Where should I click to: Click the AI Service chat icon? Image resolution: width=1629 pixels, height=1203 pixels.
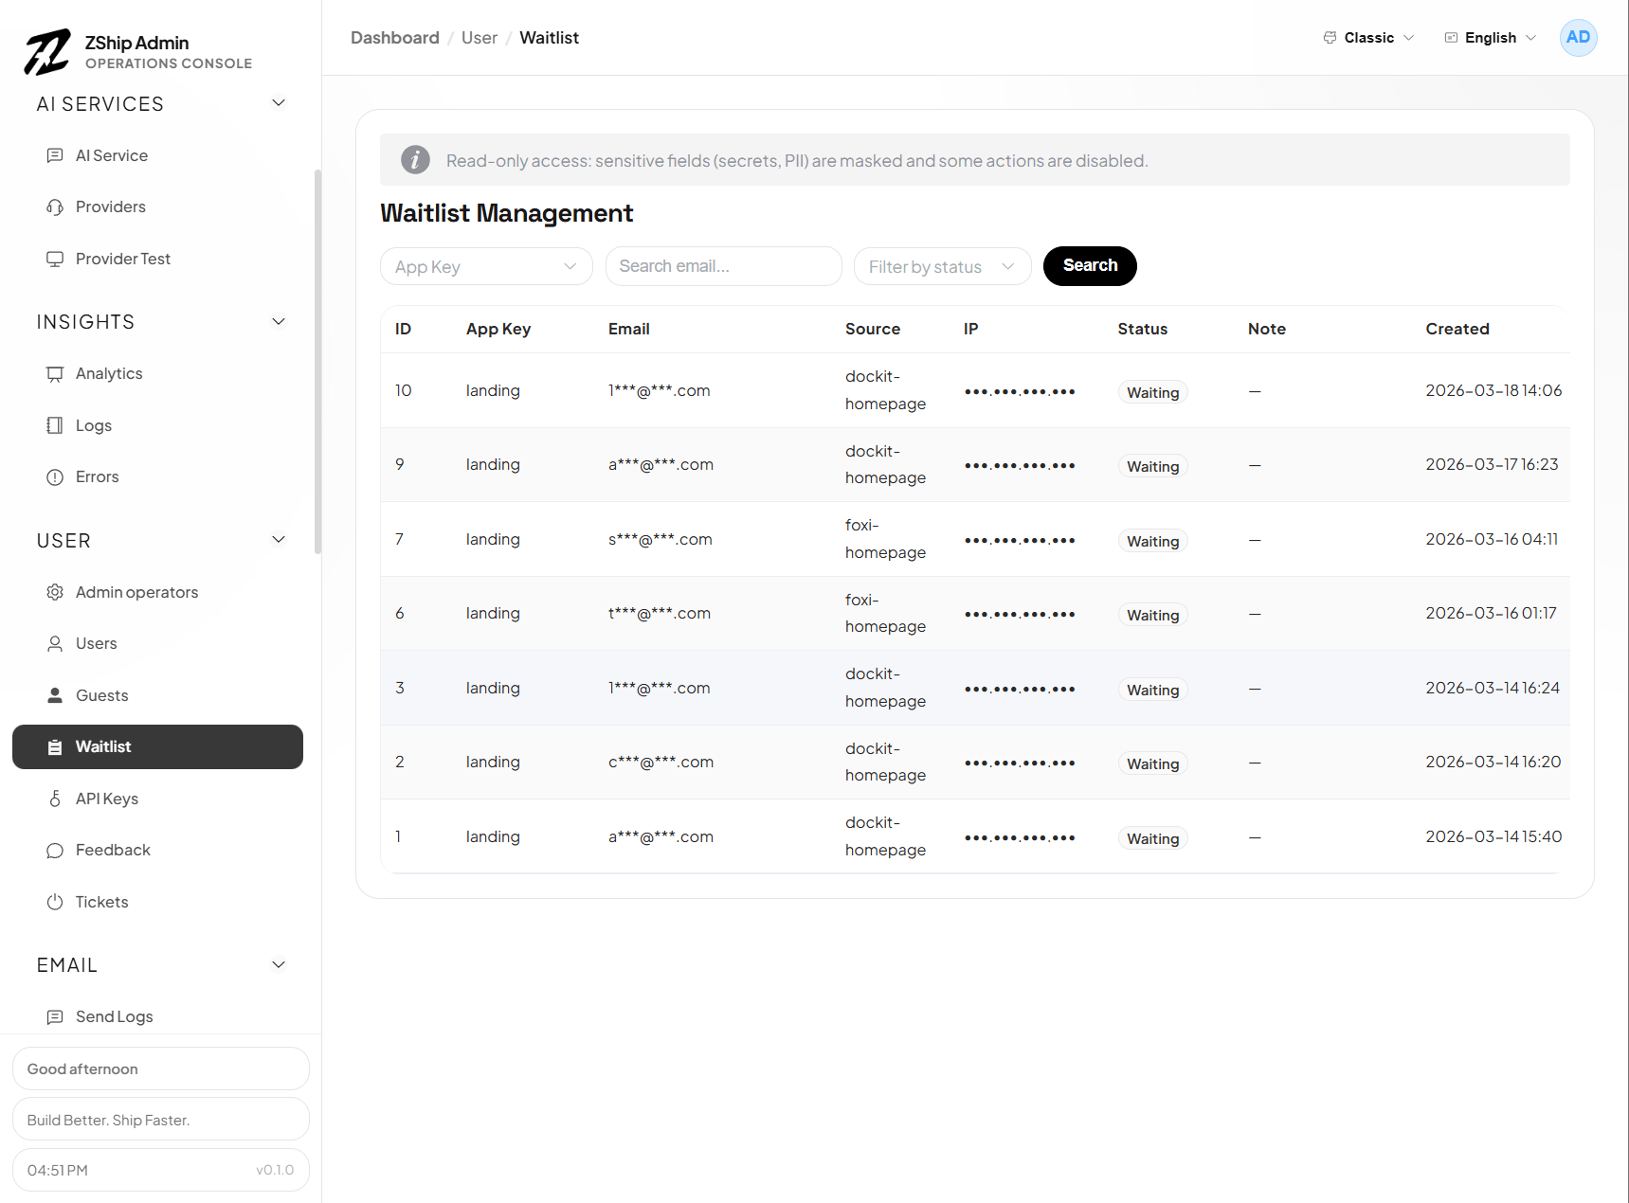(55, 155)
